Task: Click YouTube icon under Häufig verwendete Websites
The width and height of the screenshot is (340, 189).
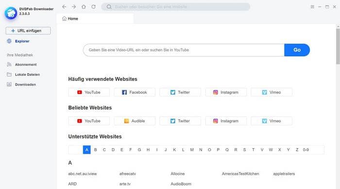Action: [80, 93]
